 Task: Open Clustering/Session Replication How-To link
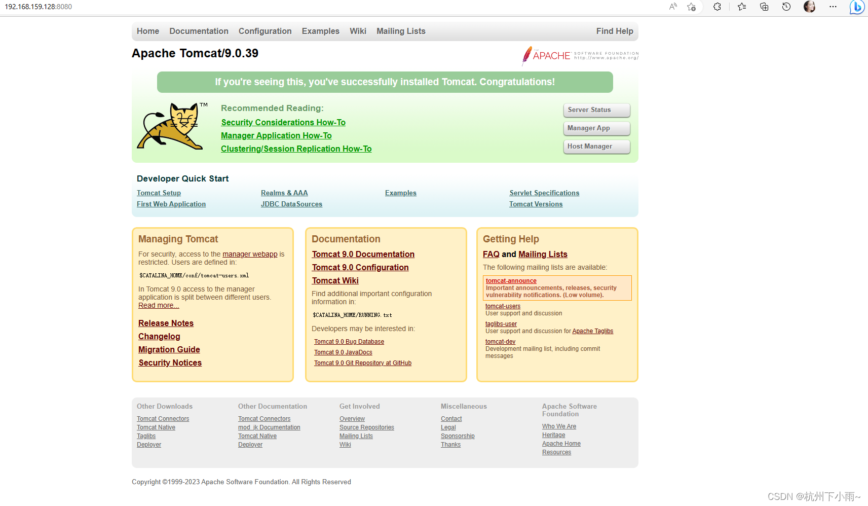(x=296, y=149)
